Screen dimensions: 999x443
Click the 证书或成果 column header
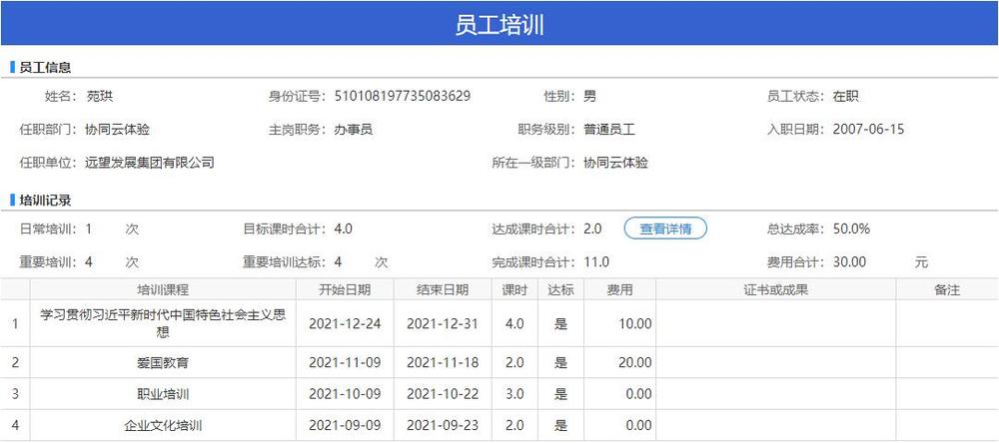pos(775,290)
